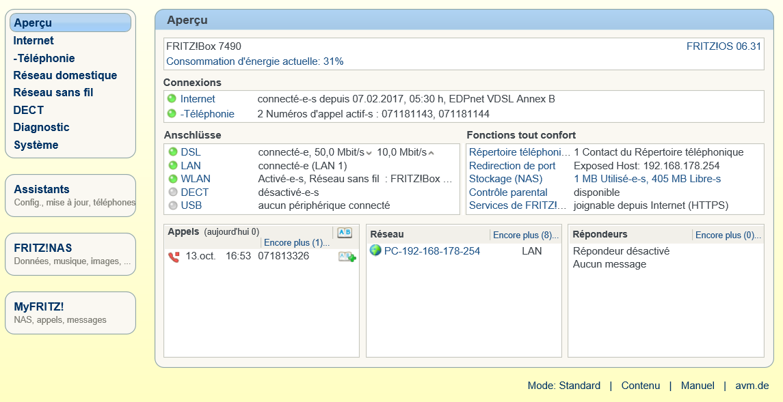The height and width of the screenshot is (402, 783).
Task: Click green status LED next to DSL
Action: click(x=173, y=152)
